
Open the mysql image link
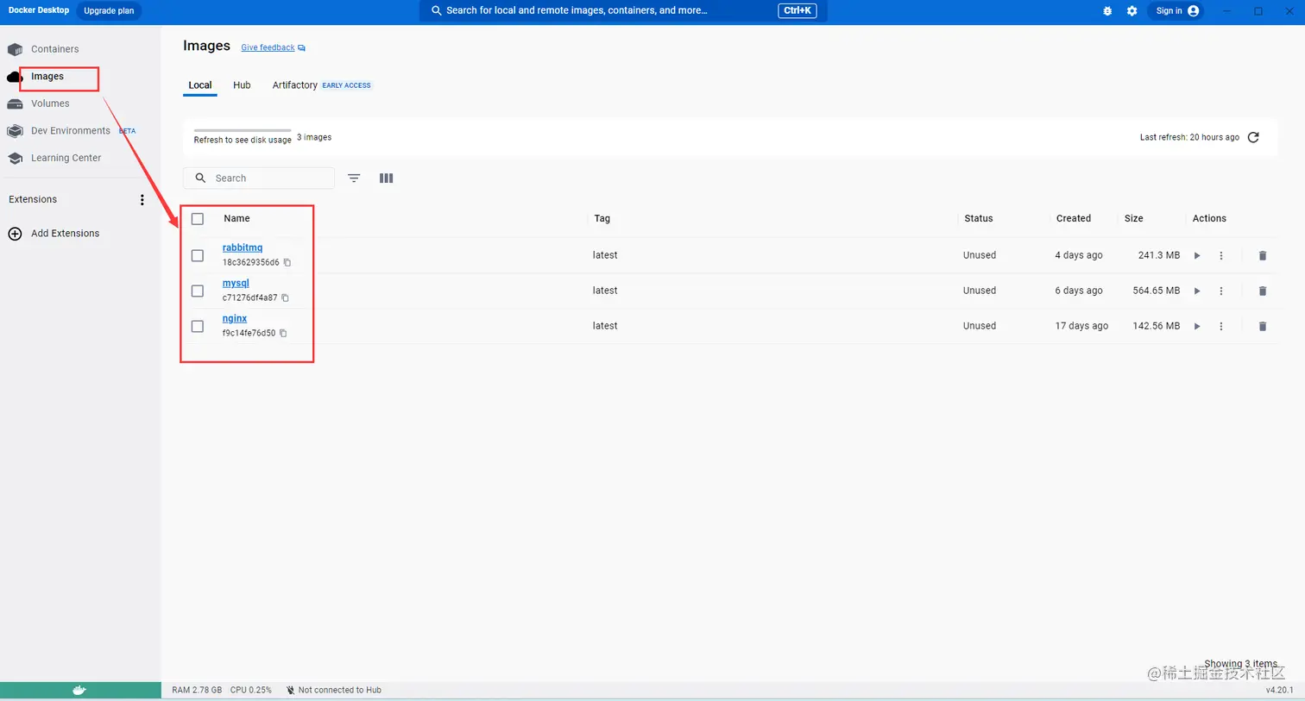(x=236, y=283)
